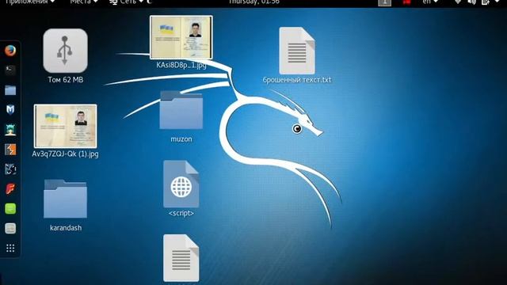Viewport: 507px width, 285px height.
Task: Open the Files manager in dock
Action: click(10, 90)
